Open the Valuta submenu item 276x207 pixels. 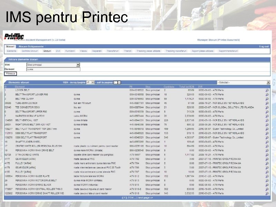pos(83,51)
